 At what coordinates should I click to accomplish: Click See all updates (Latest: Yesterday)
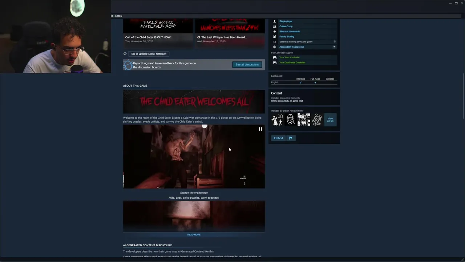pyautogui.click(x=149, y=54)
